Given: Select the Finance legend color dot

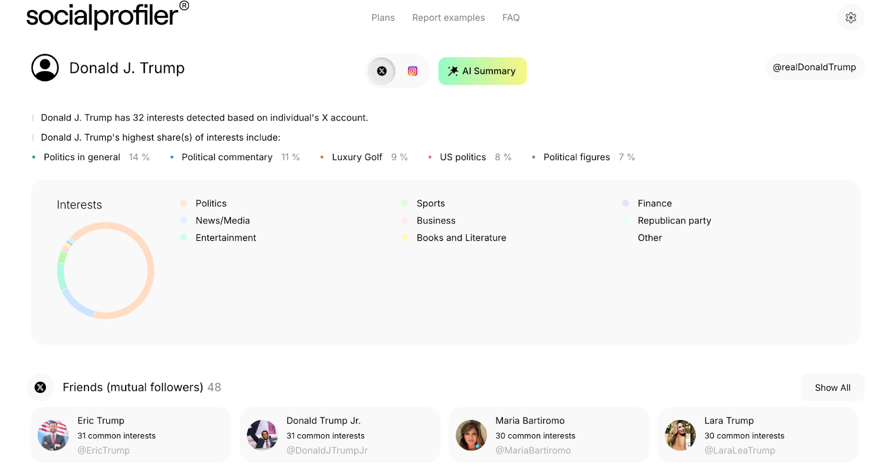Looking at the screenshot, I should point(626,203).
